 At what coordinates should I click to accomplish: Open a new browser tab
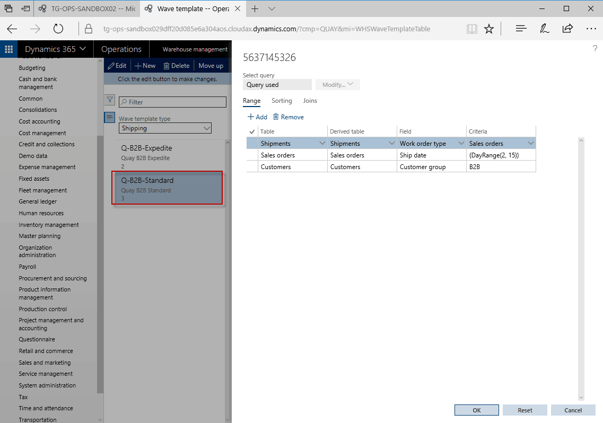[255, 8]
